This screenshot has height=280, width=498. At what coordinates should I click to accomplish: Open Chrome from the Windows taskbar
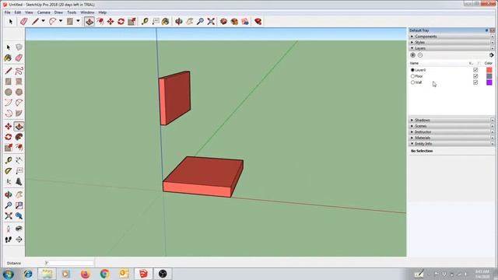[x=104, y=274]
